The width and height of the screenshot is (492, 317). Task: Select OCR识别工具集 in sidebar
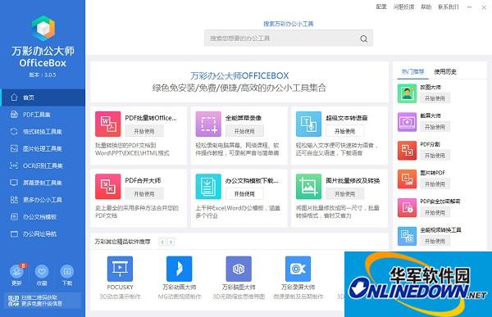(x=43, y=165)
